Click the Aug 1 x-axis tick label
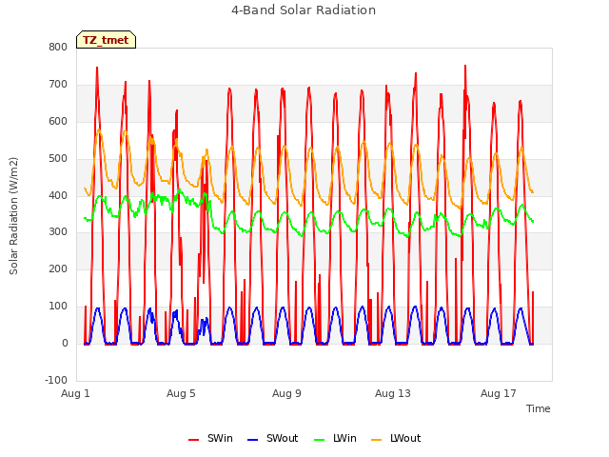The height and width of the screenshot is (457, 609). tap(75, 393)
